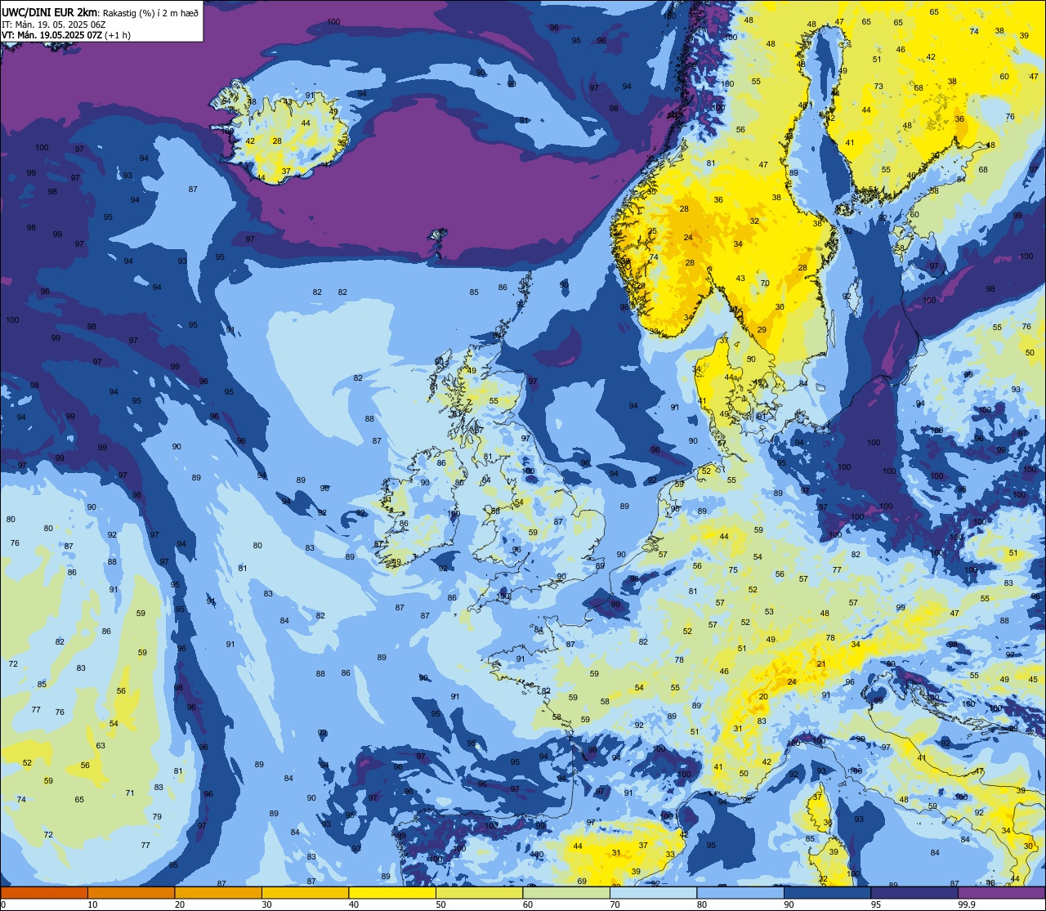Pick the legend segment between 30 and 40
This screenshot has width=1046, height=911.
(305, 893)
